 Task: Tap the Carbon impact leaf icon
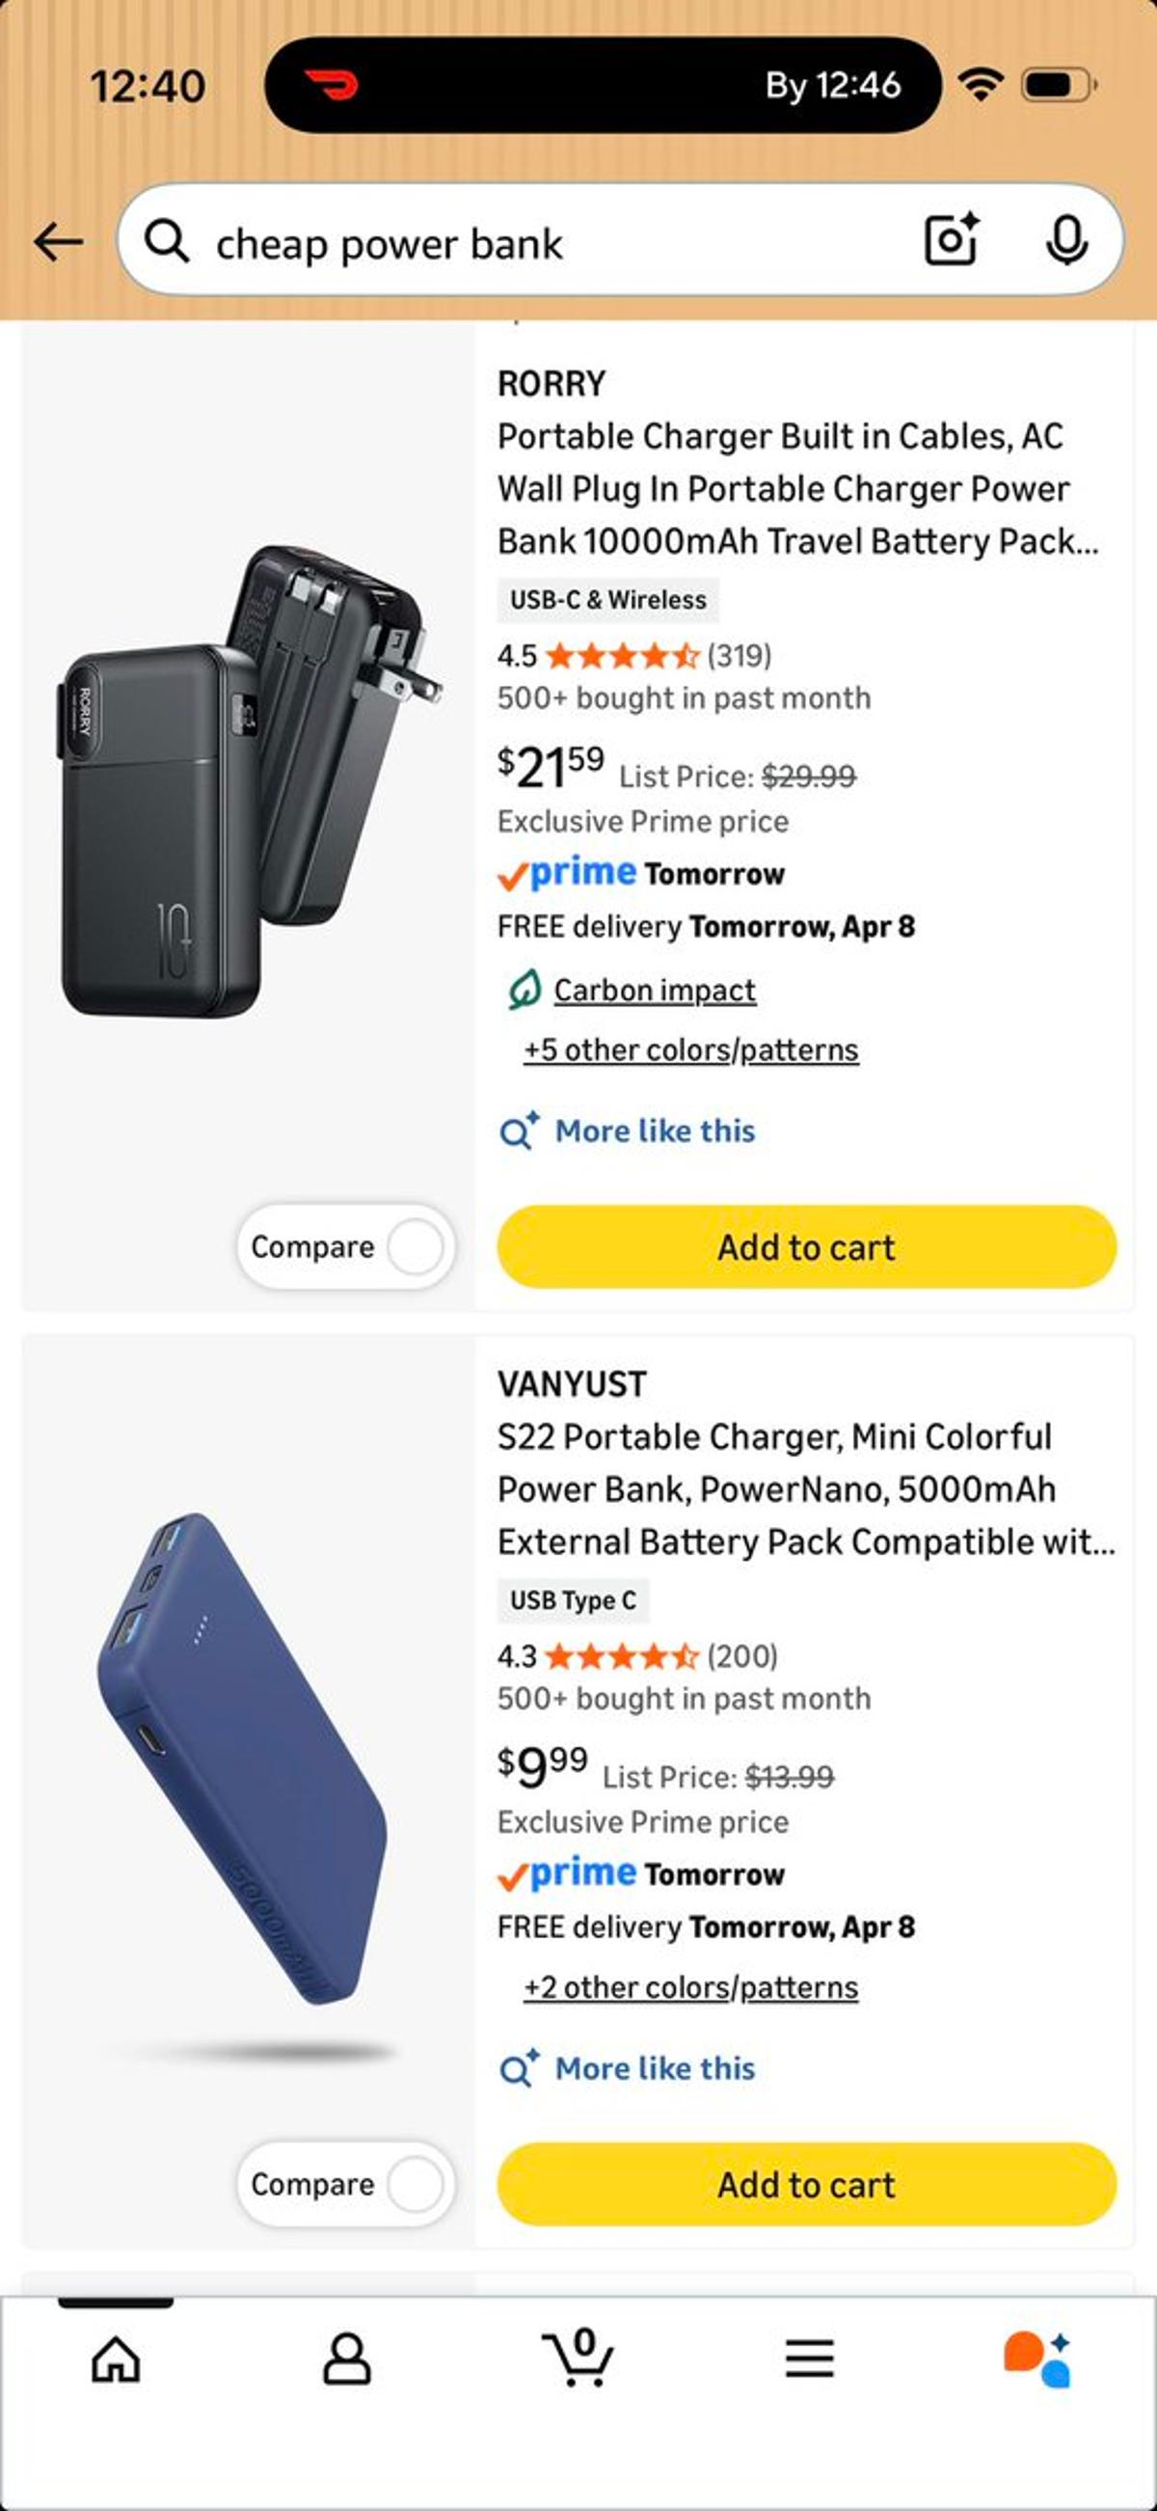click(524, 991)
